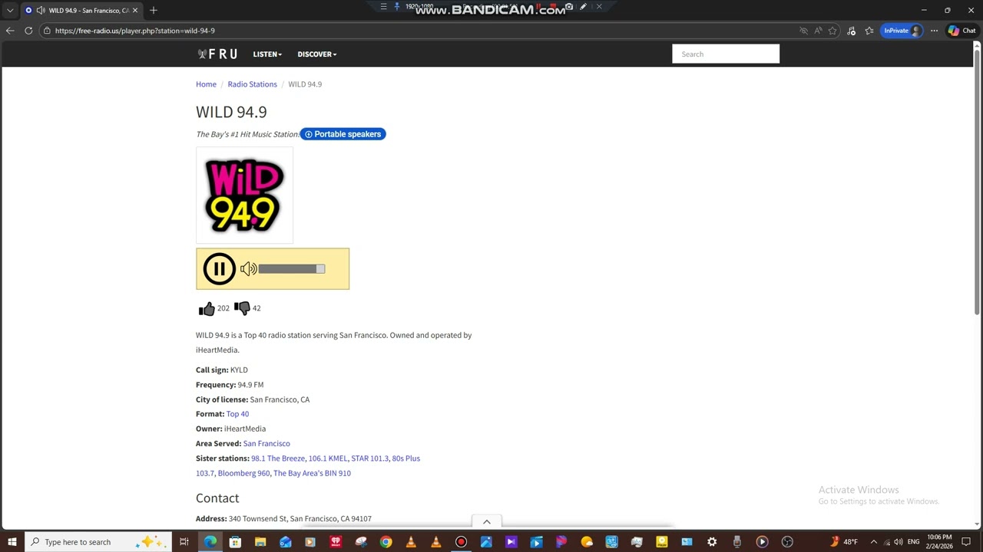Switch the ENG input language indicator
This screenshot has height=552, width=983.
pyautogui.click(x=913, y=542)
